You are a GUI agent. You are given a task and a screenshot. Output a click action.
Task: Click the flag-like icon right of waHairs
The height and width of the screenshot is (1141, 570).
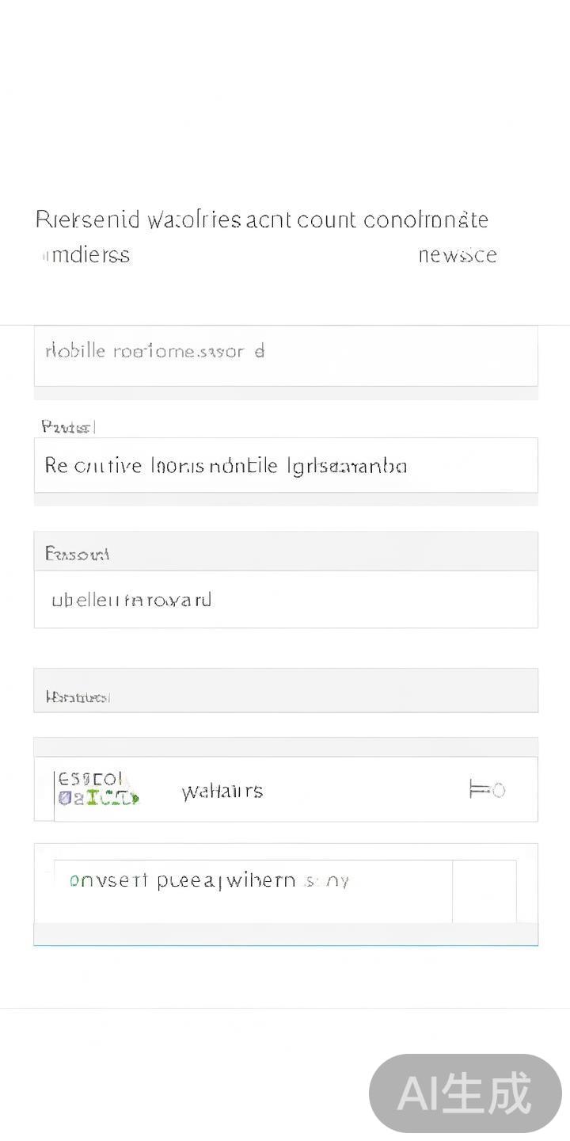pyautogui.click(x=486, y=789)
